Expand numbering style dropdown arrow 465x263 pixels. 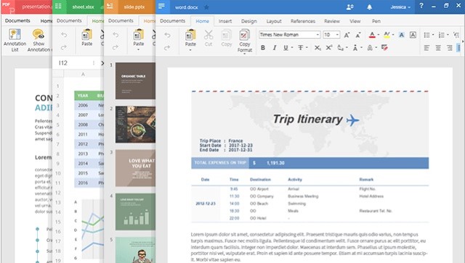[448, 35]
